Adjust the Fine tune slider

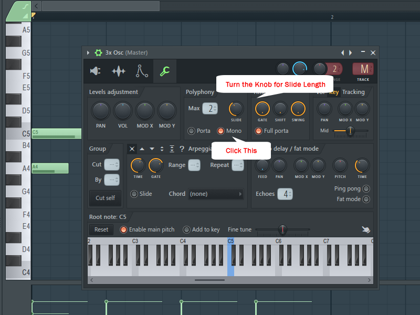(282, 229)
